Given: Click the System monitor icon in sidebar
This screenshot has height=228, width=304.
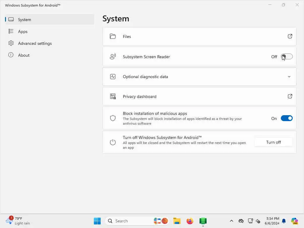Looking at the screenshot, I should pyautogui.click(x=11, y=19).
